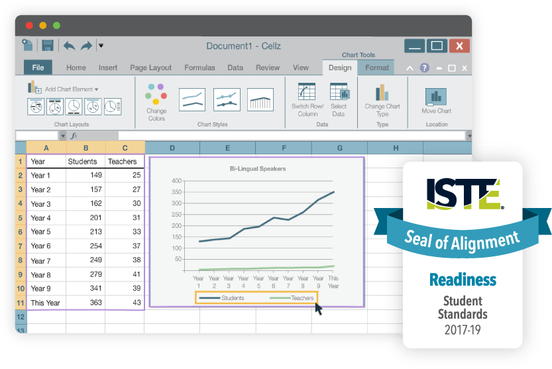Click the Students header cell
The height and width of the screenshot is (369, 552).
point(85,162)
